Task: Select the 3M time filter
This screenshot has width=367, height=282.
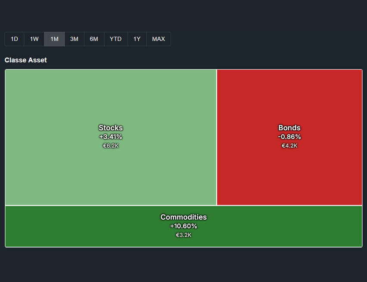Action: pos(74,39)
